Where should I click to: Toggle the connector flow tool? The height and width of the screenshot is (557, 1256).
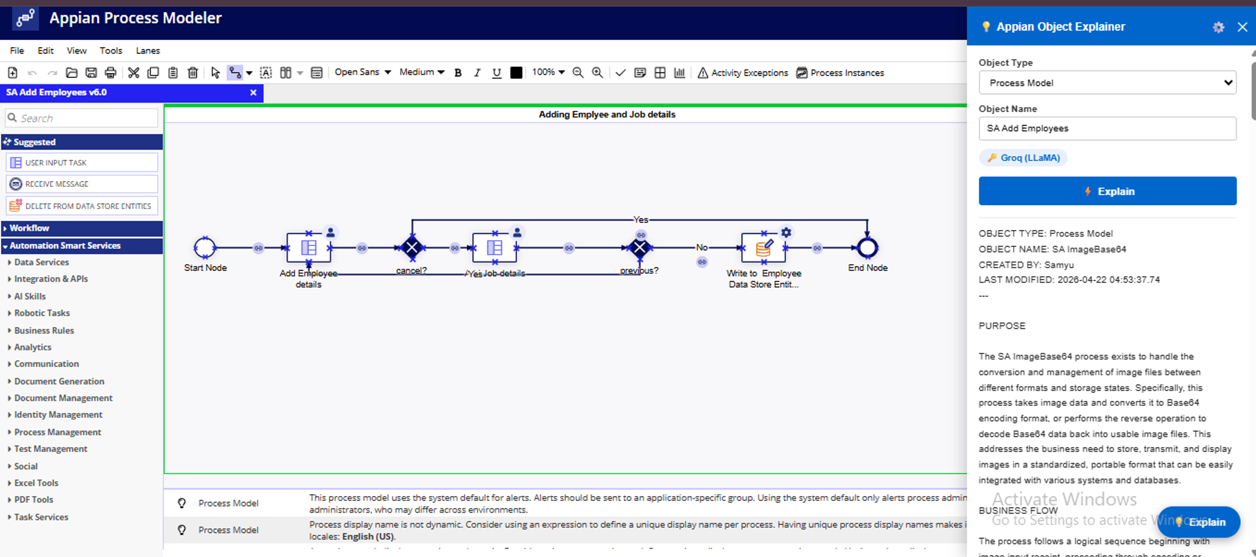[235, 73]
